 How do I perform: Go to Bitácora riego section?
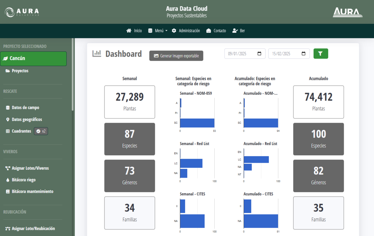point(23,180)
